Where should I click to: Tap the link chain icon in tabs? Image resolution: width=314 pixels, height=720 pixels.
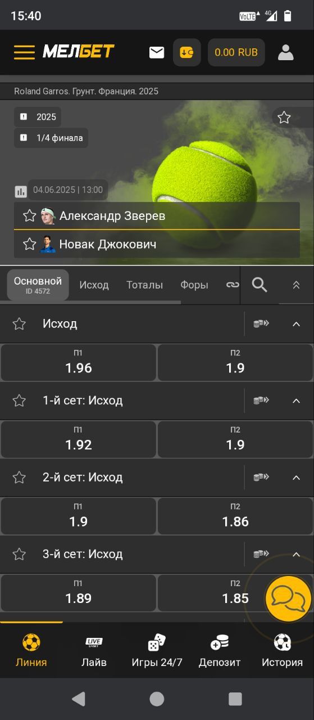pos(233,285)
